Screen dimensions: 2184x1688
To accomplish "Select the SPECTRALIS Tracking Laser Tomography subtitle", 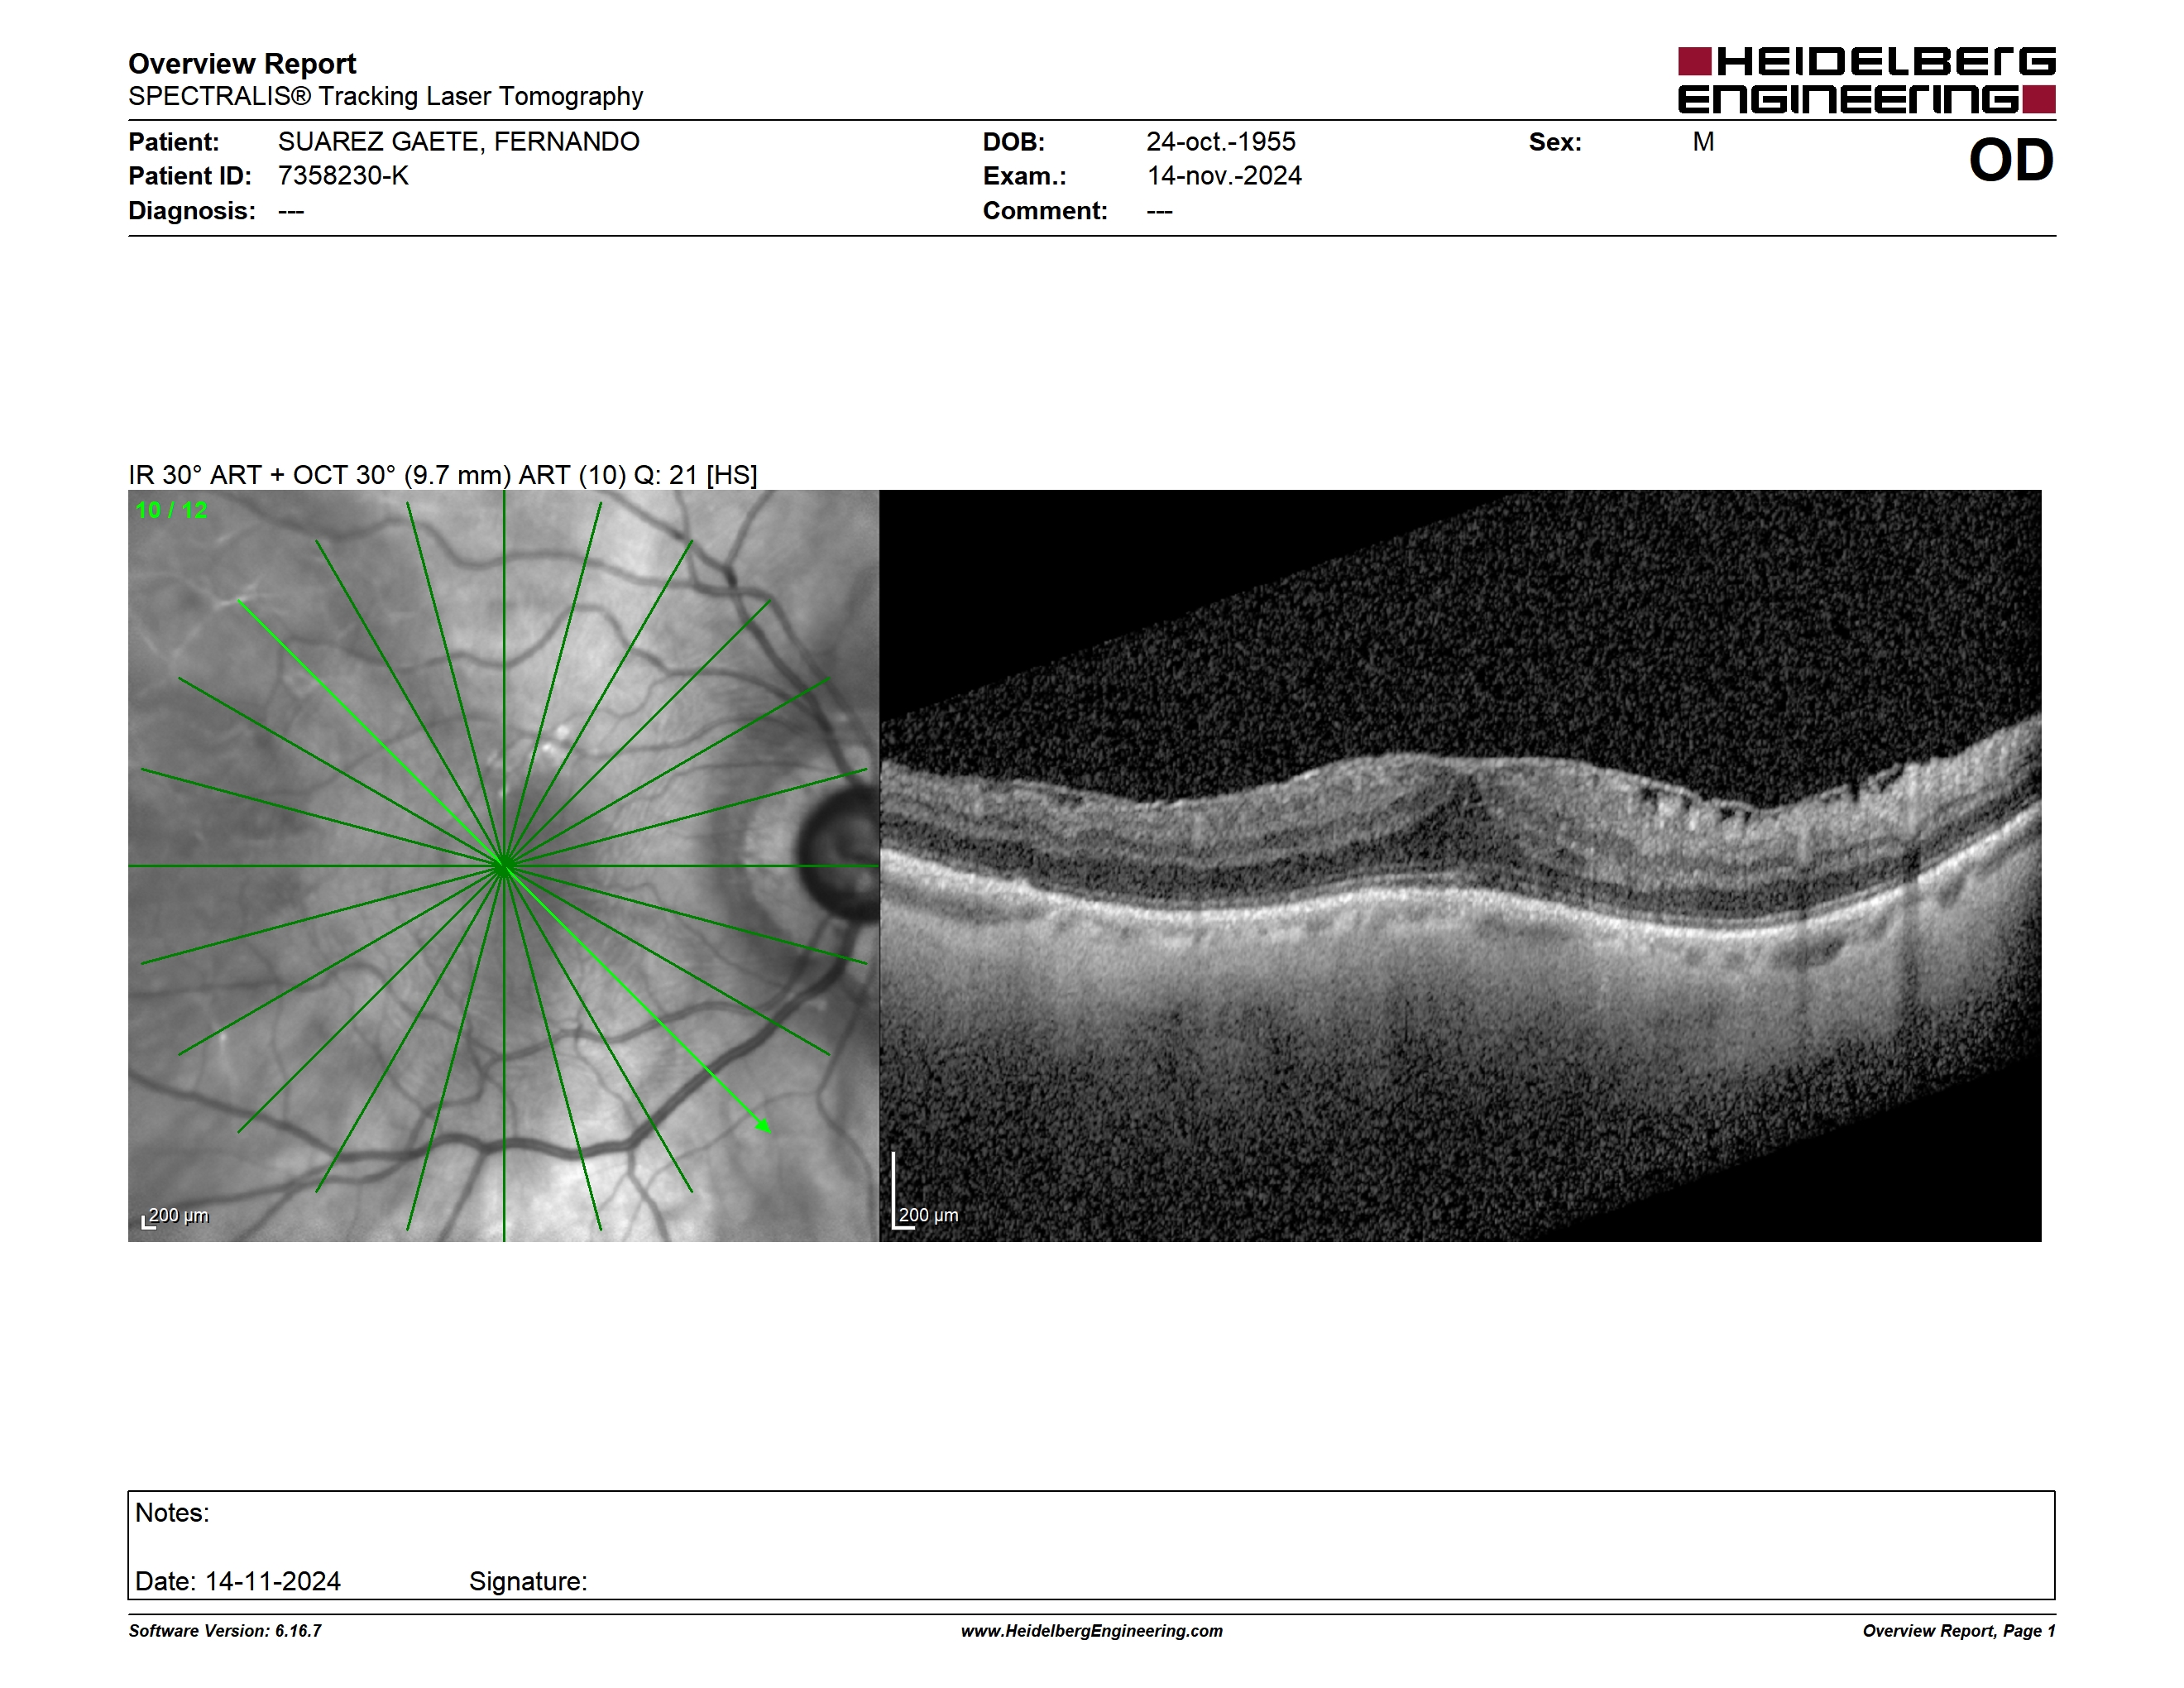I will pos(385,96).
